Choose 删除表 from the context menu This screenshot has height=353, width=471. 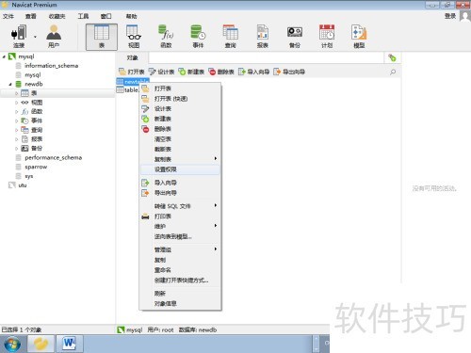(x=180, y=129)
